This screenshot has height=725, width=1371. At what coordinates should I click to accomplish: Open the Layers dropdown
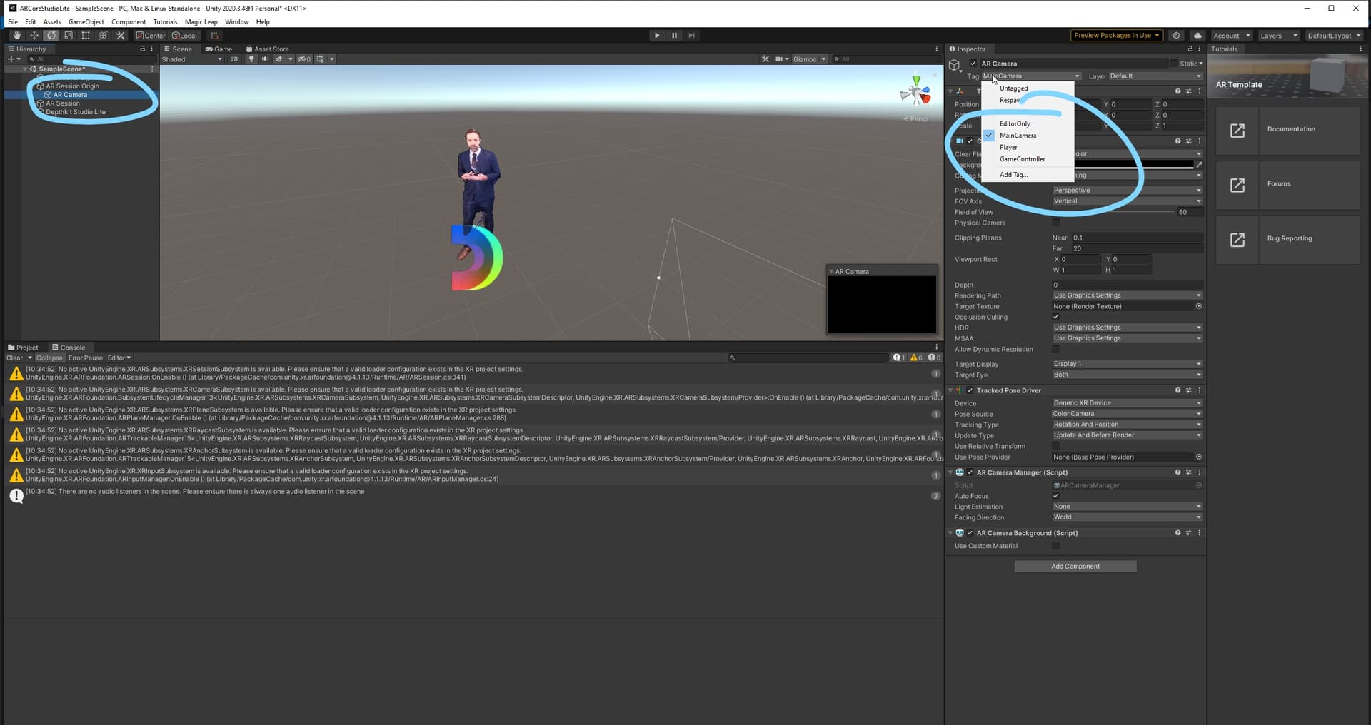(1277, 36)
